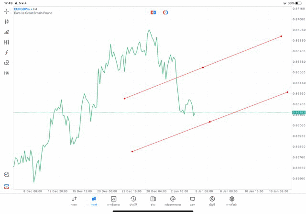Select the upper red trendline's right end point
Image resolution: width=306 pixels, height=214 pixels.
pyautogui.click(x=282, y=36)
